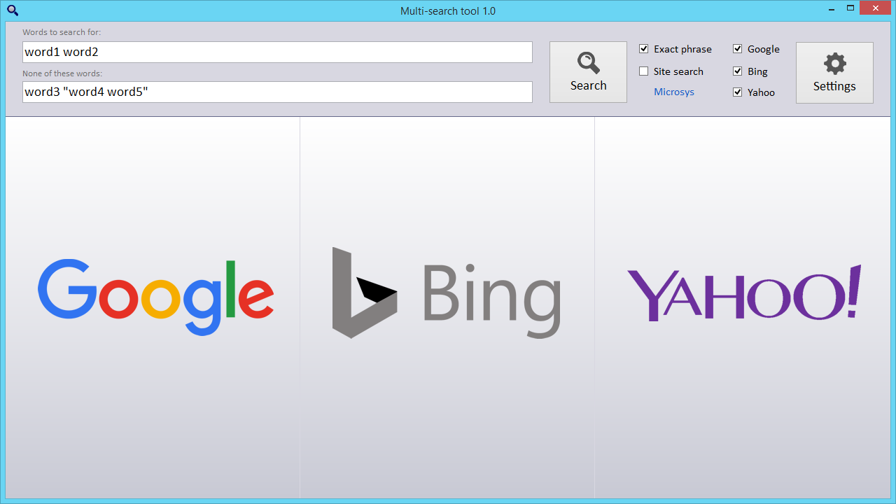The width and height of the screenshot is (896, 504).
Task: Toggle the Google search engine checkbox
Action: click(x=738, y=49)
